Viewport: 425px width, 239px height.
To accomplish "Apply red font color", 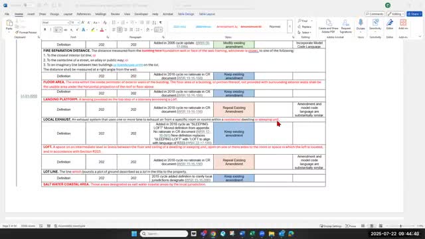I will tap(102, 29).
